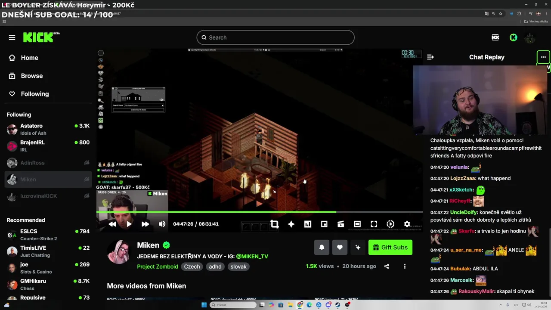
Task: Open the Chrome zoom icon in the address bar
Action: 494,13
